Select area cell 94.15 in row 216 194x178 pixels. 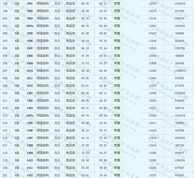(85, 138)
